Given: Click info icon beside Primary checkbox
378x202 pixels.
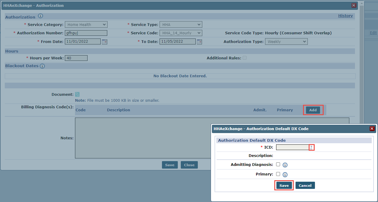Looking at the screenshot, I should click(x=285, y=175).
